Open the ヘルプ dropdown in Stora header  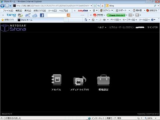pyautogui.click(x=102, y=27)
